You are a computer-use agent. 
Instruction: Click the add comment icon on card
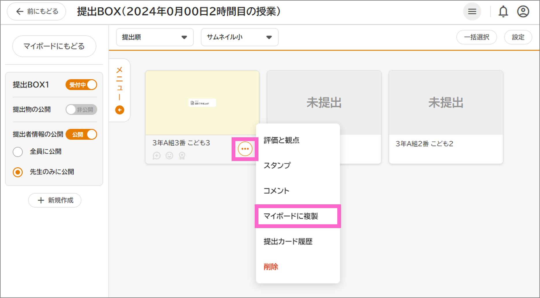tap(157, 156)
